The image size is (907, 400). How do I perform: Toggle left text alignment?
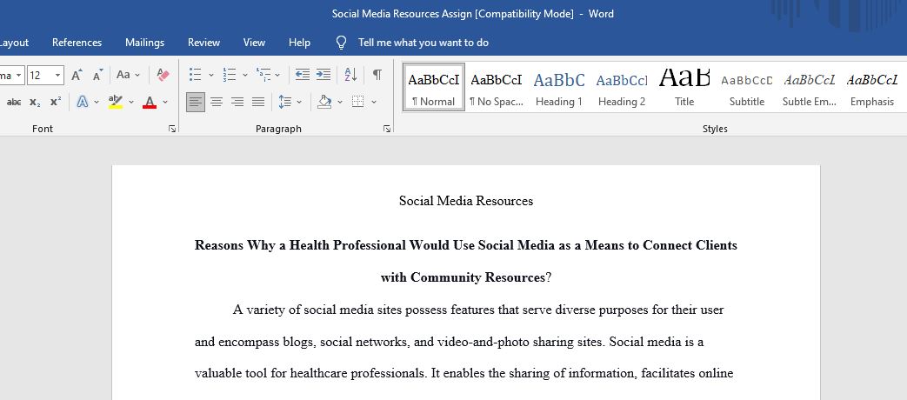point(196,103)
